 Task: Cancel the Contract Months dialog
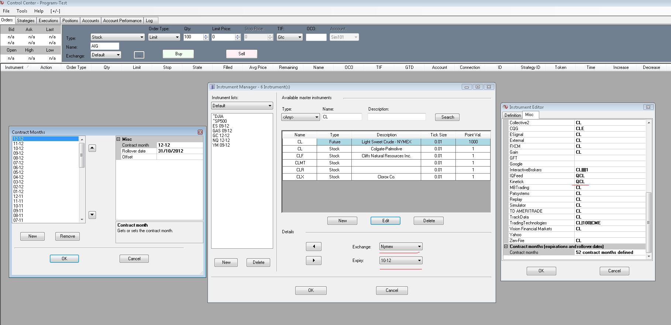[134, 259]
